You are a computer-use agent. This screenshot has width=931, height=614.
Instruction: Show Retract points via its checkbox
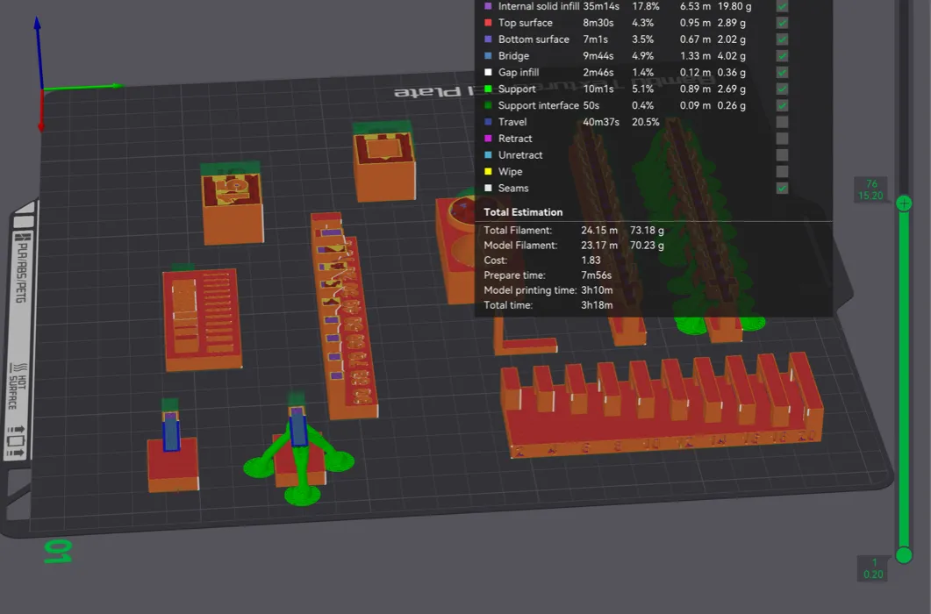[x=782, y=139]
